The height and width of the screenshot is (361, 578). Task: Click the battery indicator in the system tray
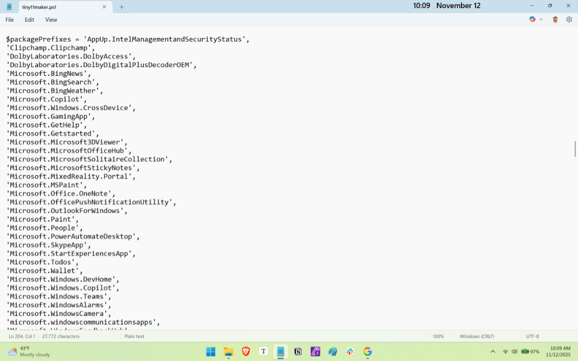(x=524, y=351)
